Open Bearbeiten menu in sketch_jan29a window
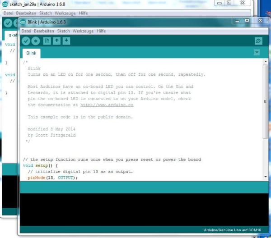 (x=26, y=13)
